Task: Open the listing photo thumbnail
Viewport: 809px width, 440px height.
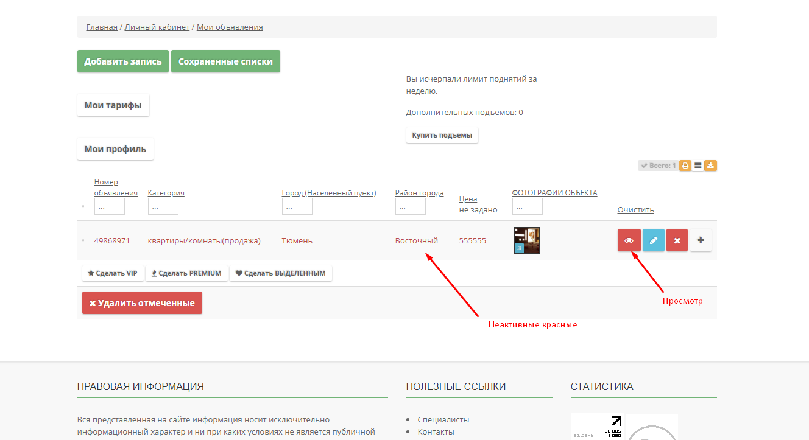Action: coord(527,240)
